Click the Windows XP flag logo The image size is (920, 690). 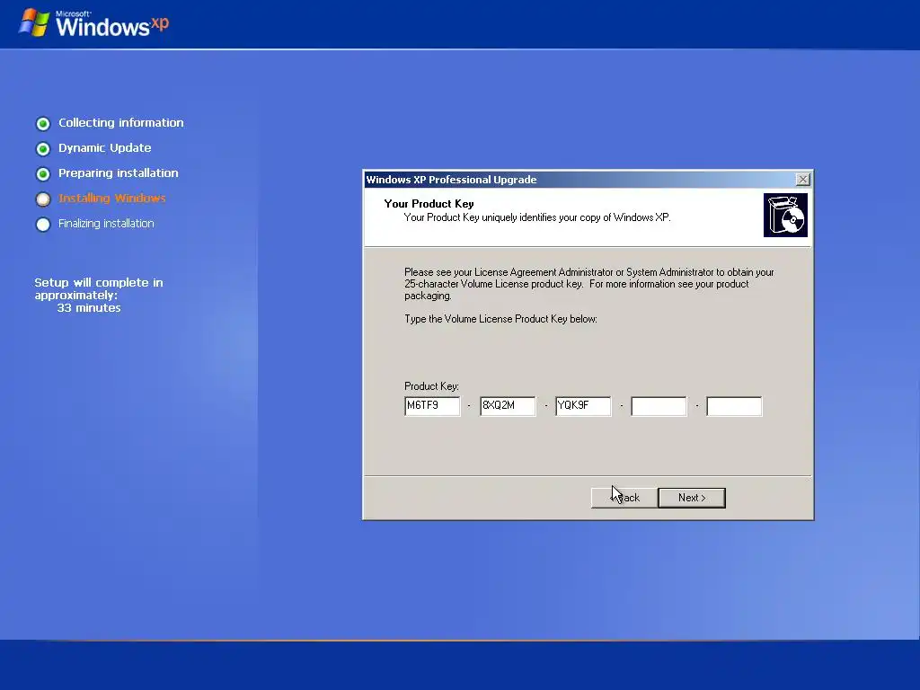[34, 22]
